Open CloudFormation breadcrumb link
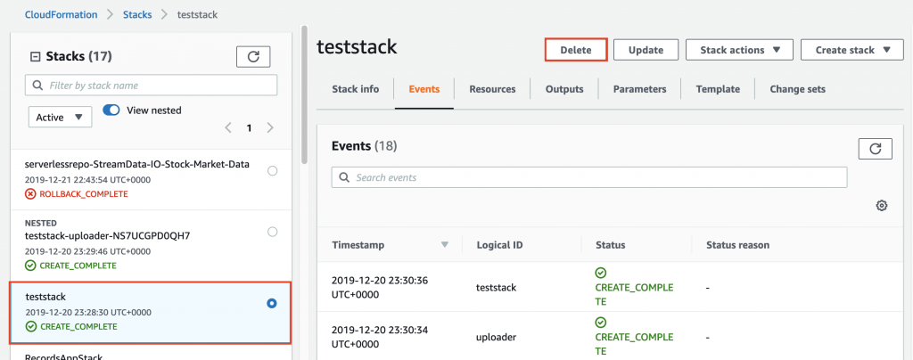 point(62,14)
